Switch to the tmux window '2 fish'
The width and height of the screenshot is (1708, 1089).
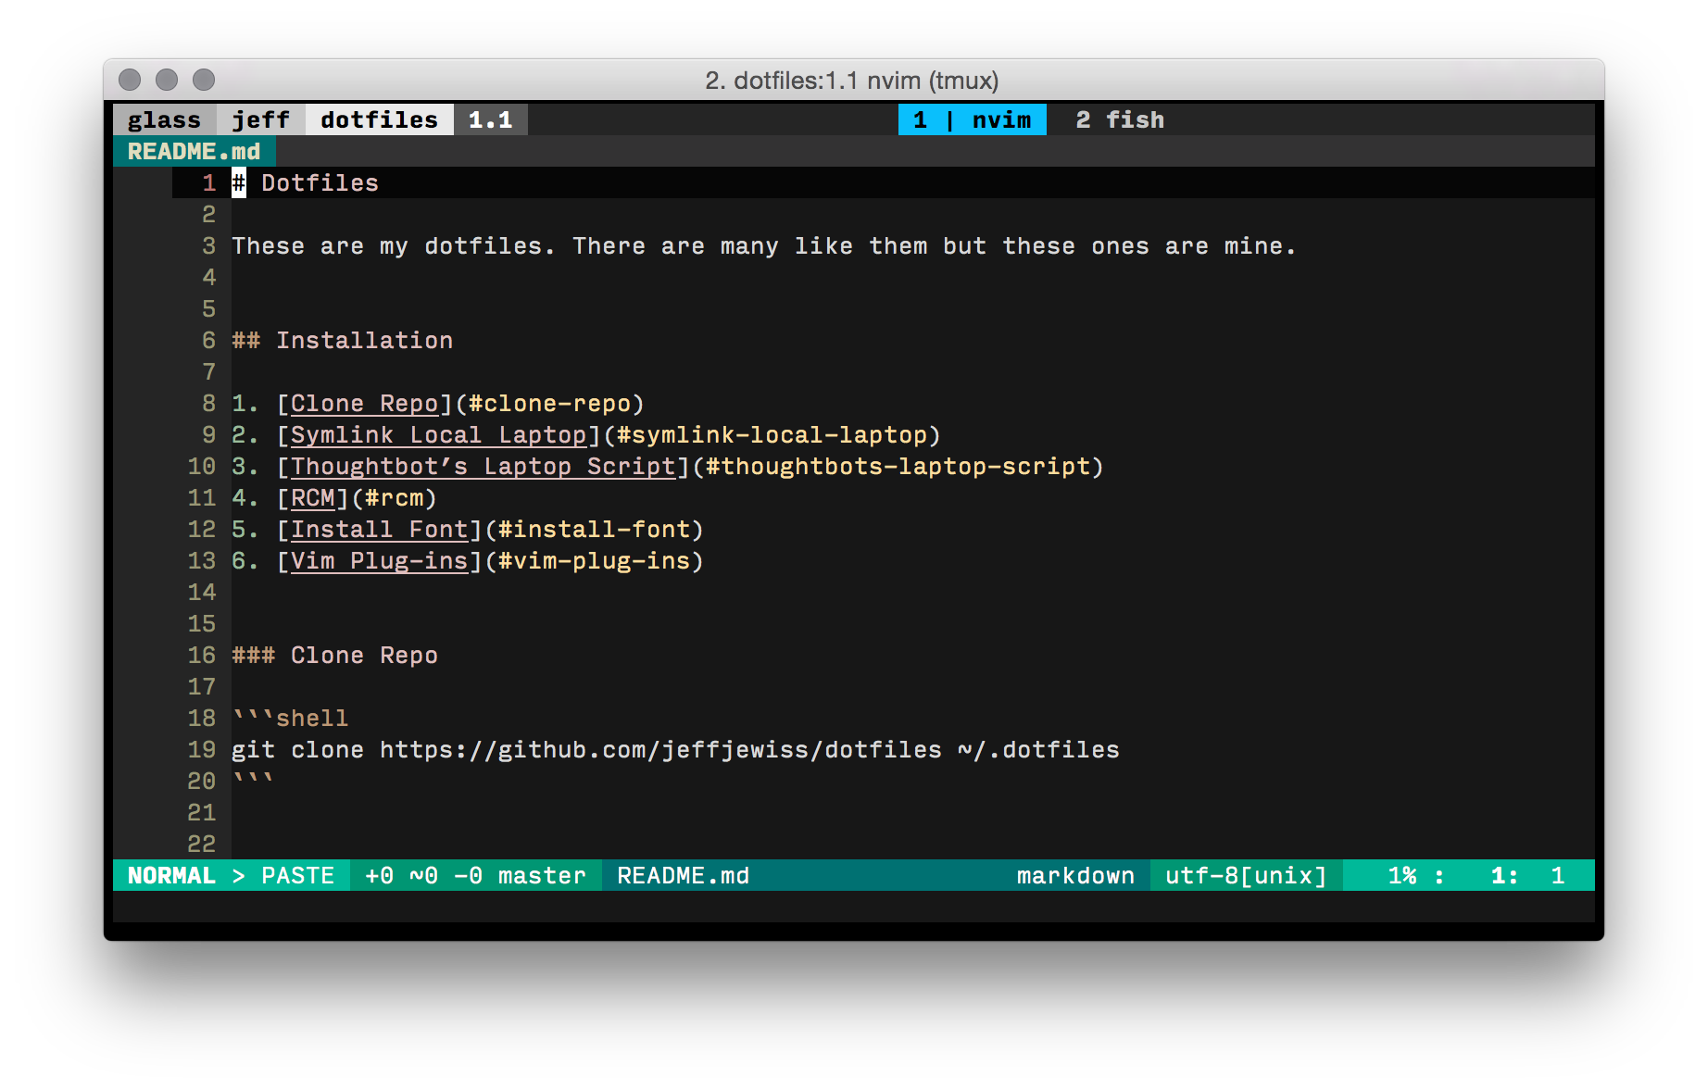(x=1120, y=119)
